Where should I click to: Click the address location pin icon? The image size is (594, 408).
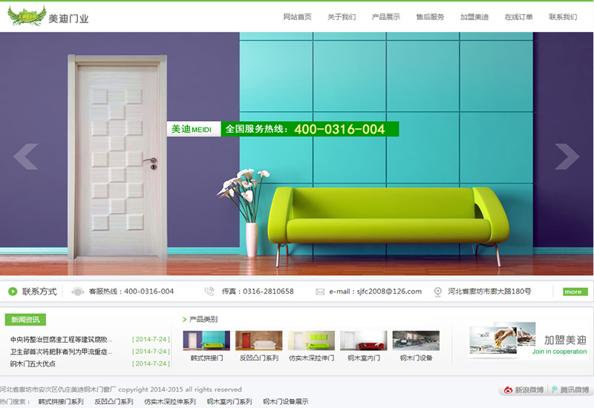438,292
